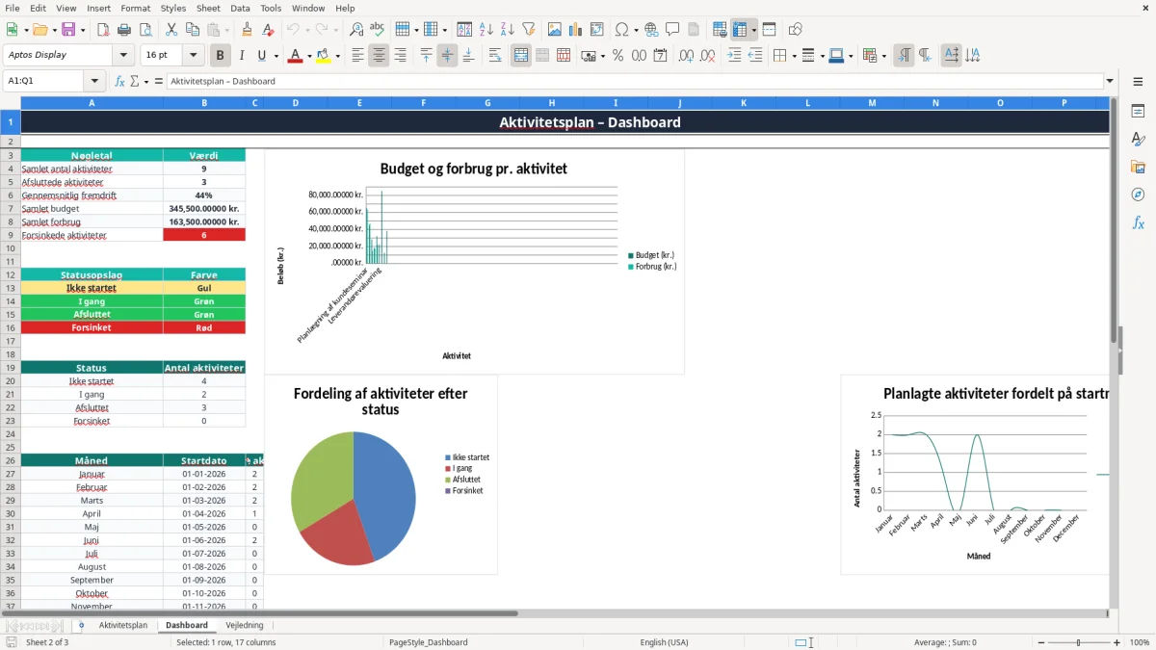Toggle Freeze Rows and Columns
Viewport: 1156px width, 650px height.
click(740, 30)
